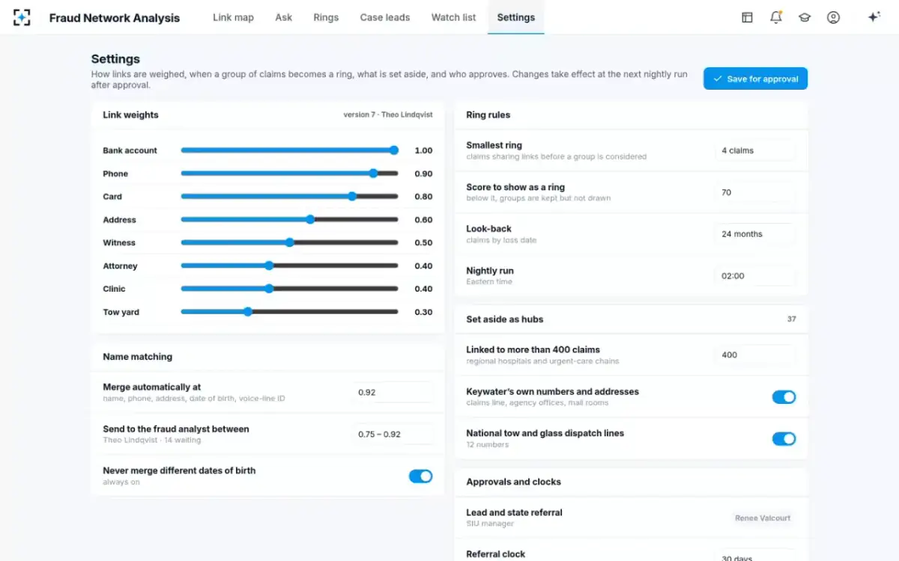This screenshot has height=561, width=899.
Task: Click the Card weight slider handle
Action: (x=352, y=197)
